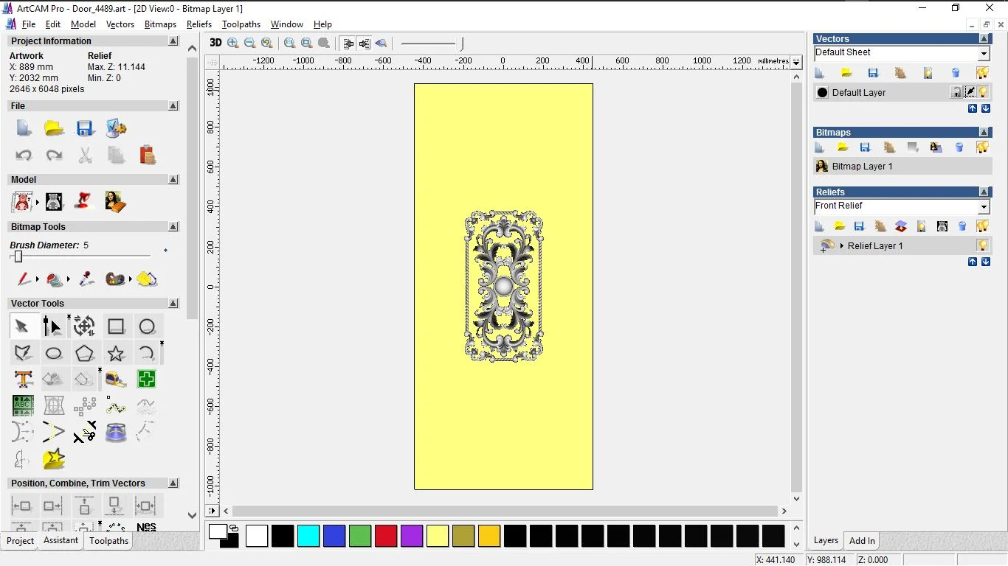Viewport: 1008px width, 566px height.
Task: Open the Default Sheet dropdown
Action: pyautogui.click(x=984, y=54)
